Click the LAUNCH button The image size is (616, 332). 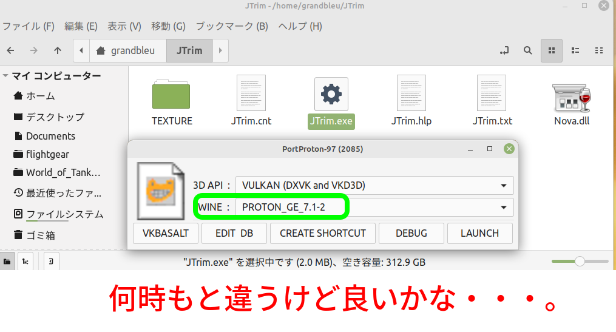(x=479, y=233)
